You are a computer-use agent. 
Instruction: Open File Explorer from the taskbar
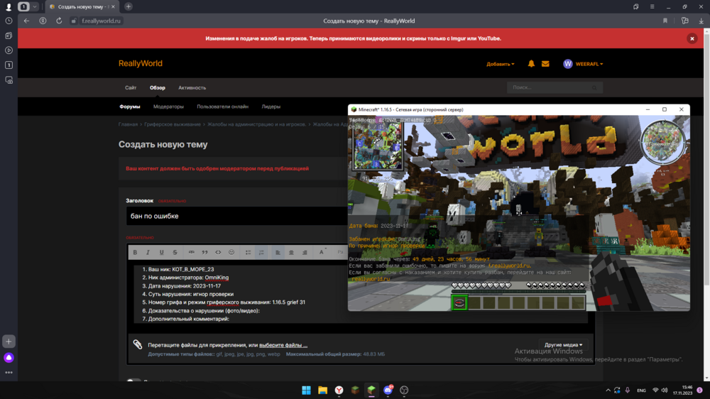click(x=323, y=390)
